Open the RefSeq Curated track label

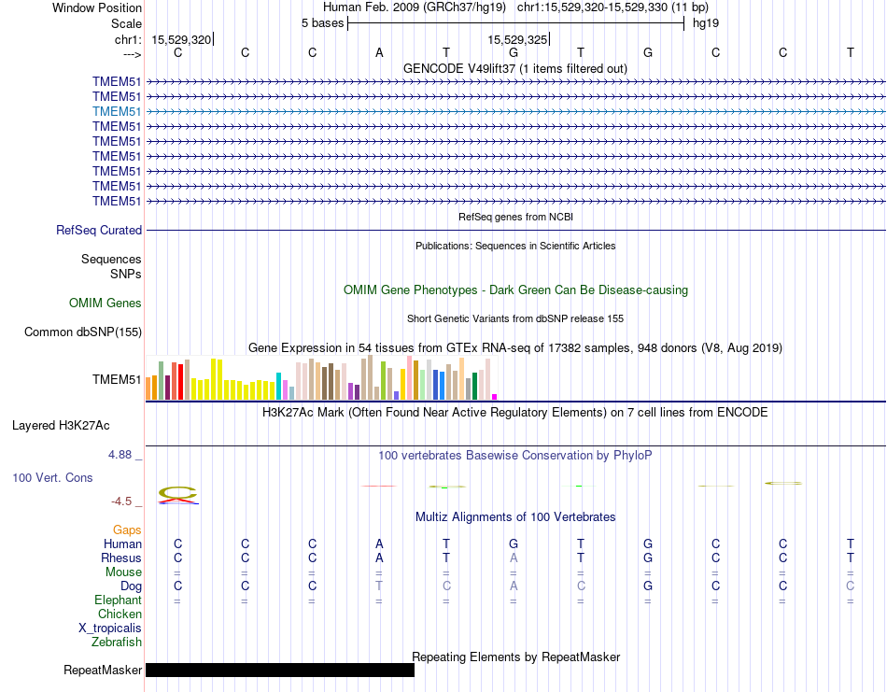99,231
